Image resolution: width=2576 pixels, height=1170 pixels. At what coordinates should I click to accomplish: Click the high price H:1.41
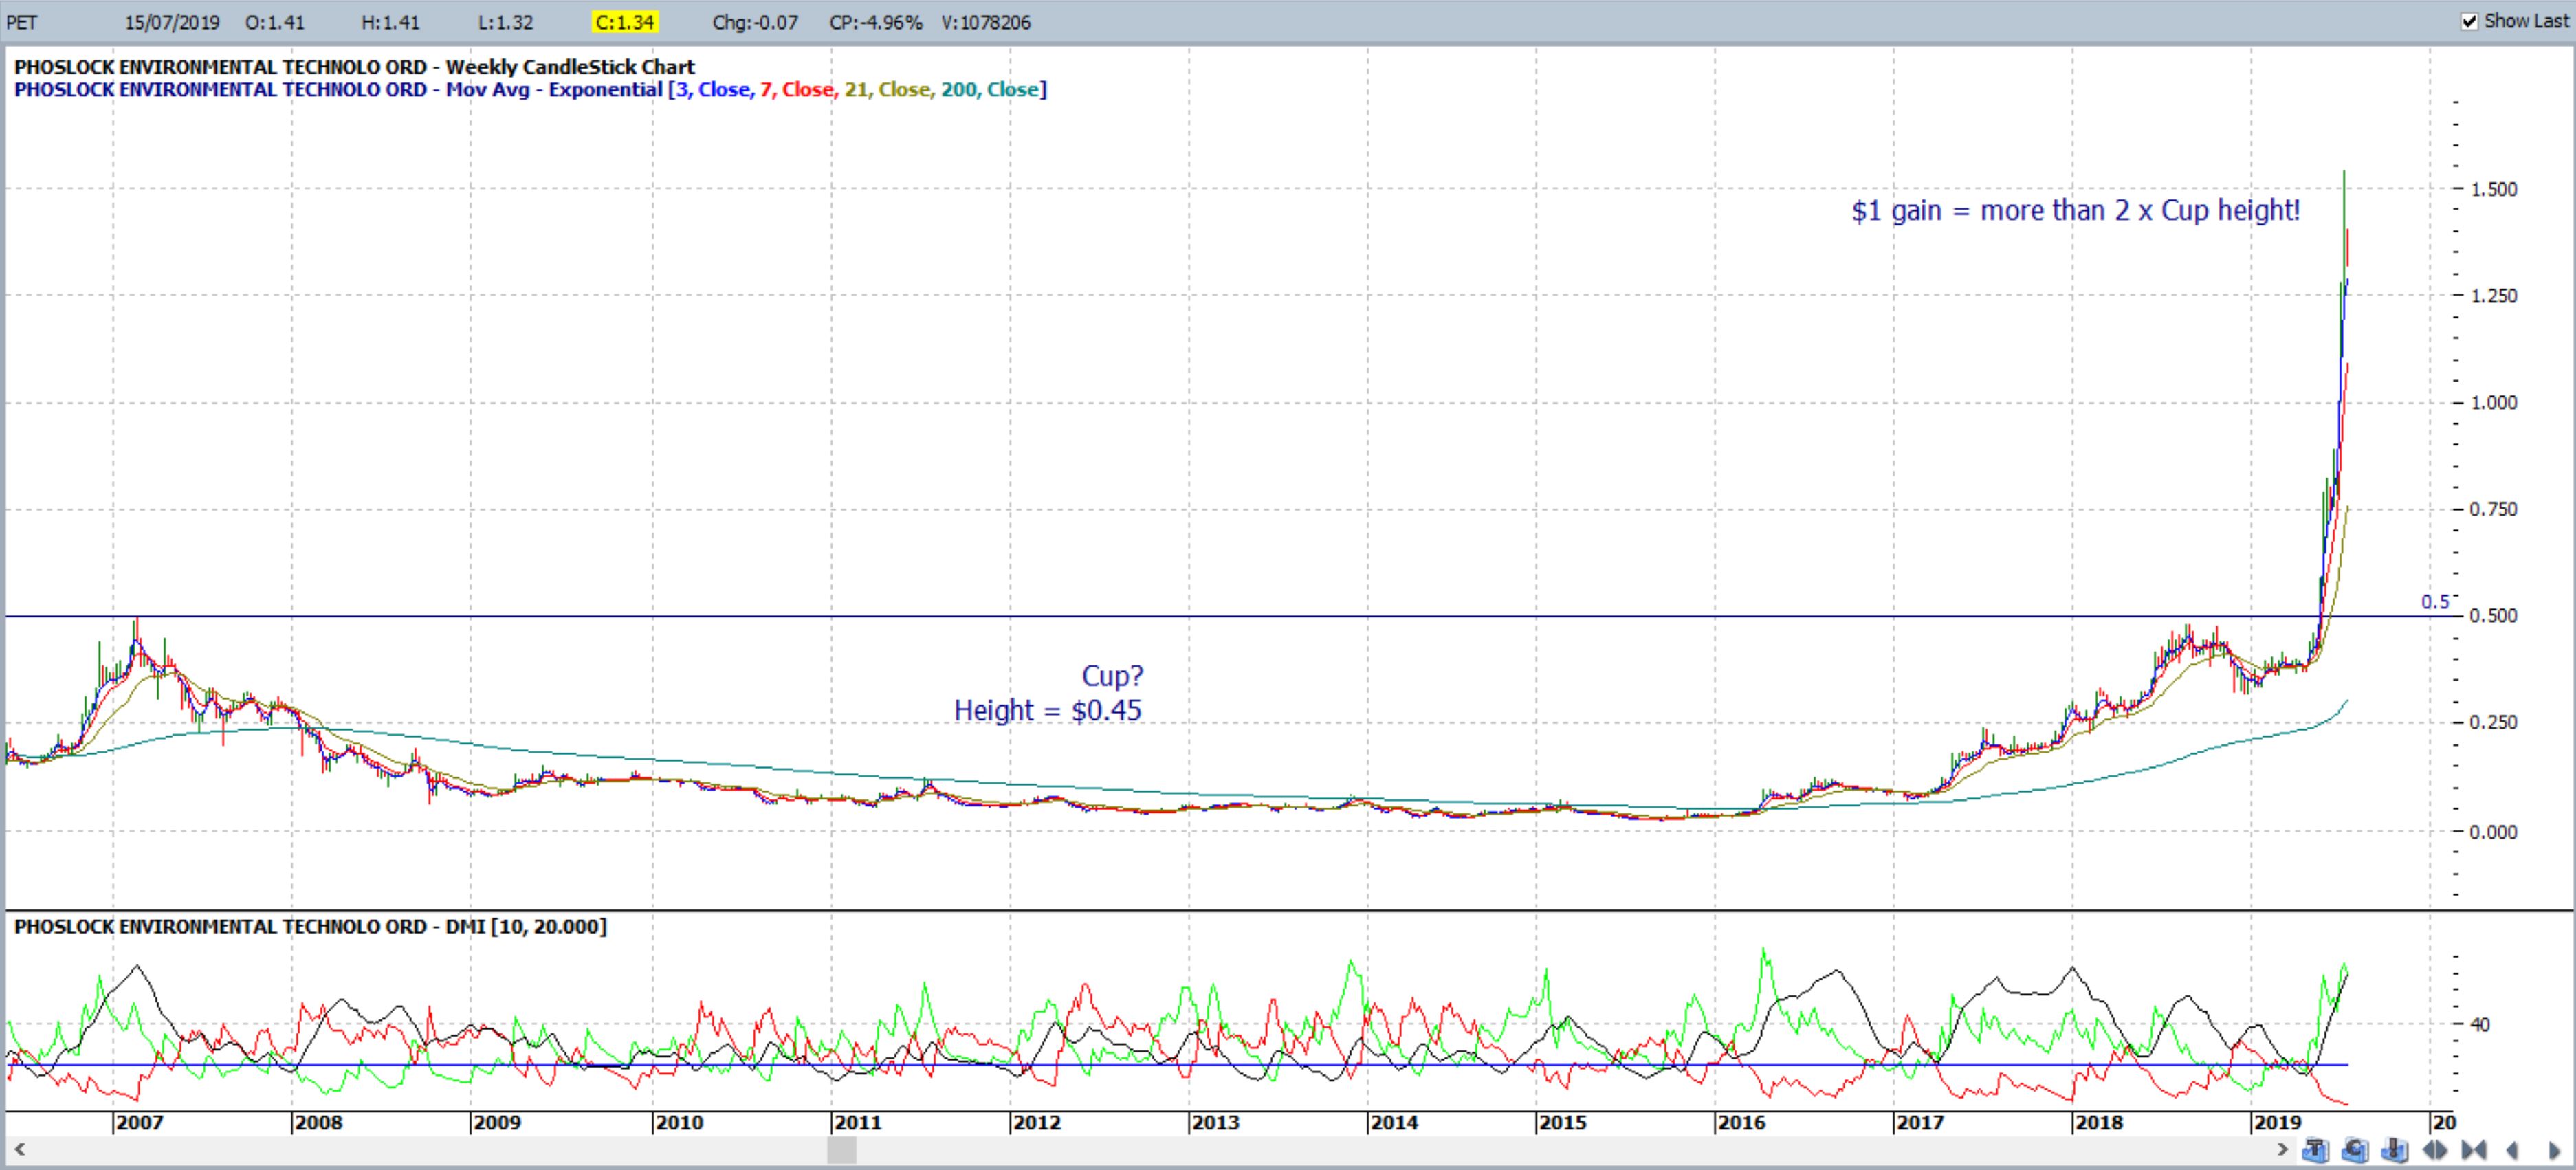click(x=390, y=22)
